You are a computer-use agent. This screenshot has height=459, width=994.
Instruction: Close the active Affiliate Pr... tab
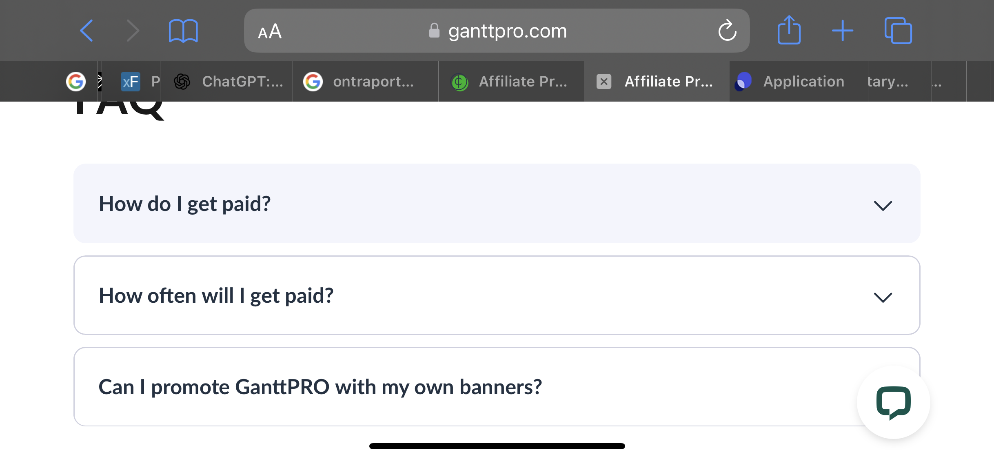pos(604,82)
